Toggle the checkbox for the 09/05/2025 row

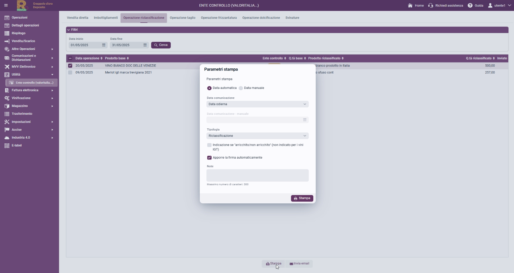click(70, 72)
